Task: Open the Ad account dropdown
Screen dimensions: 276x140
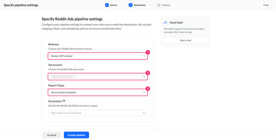Action: tap(98, 77)
